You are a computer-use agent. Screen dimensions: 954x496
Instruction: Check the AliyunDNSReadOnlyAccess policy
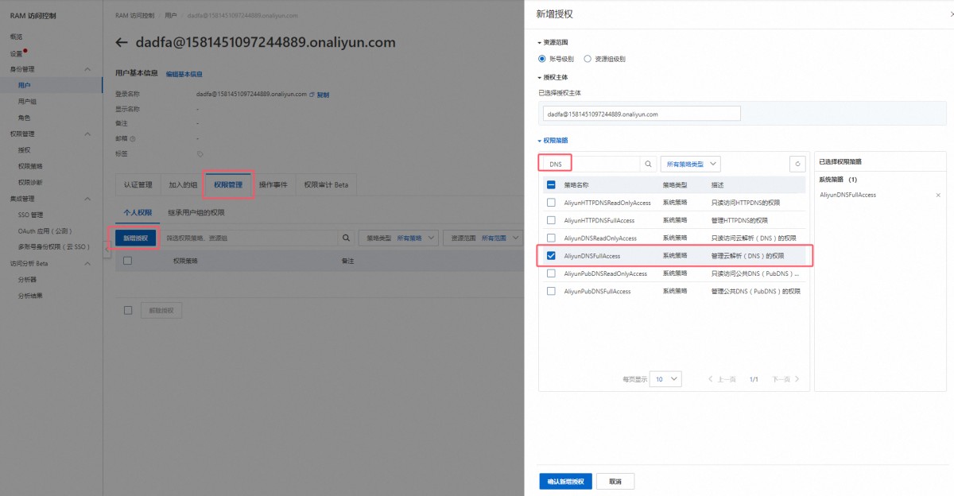tap(551, 238)
